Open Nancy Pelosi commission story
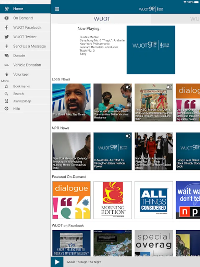This screenshot has height=267, width=200. pyautogui.click(x=154, y=151)
